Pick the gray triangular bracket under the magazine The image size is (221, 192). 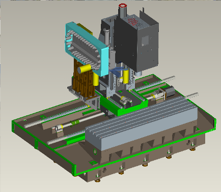coord(94,103)
